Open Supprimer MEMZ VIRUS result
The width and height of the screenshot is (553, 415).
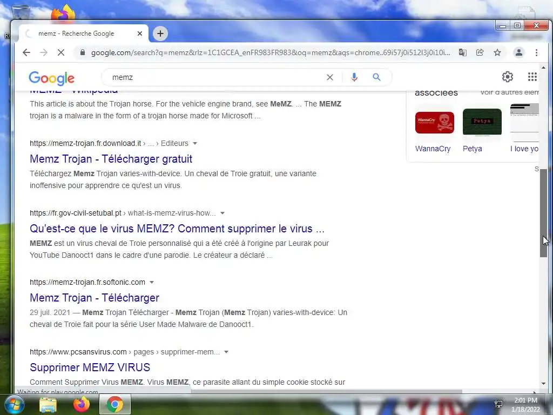point(90,367)
